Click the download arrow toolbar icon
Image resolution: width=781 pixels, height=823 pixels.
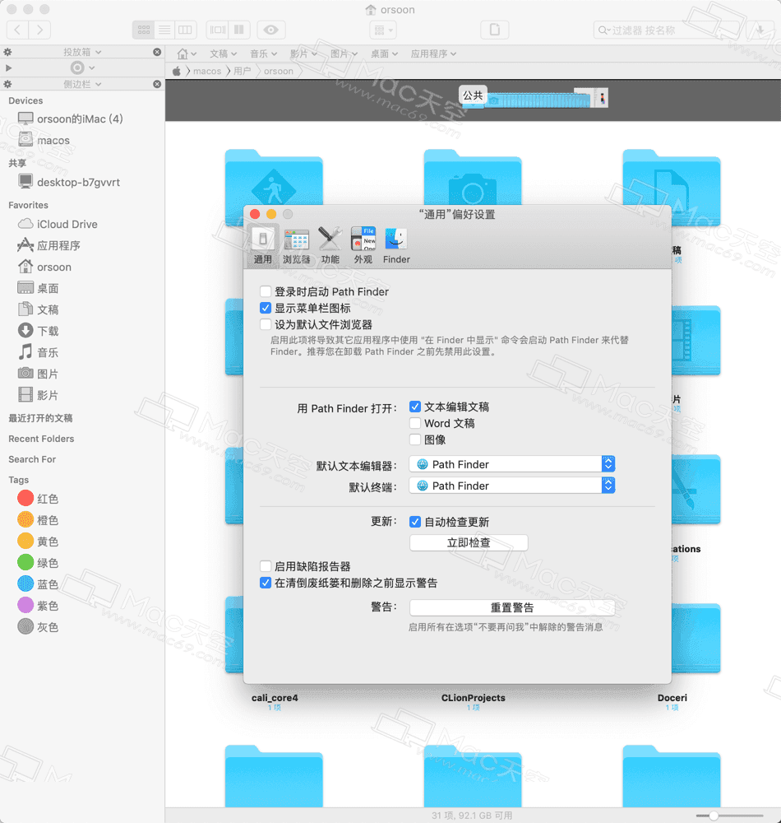point(760,30)
